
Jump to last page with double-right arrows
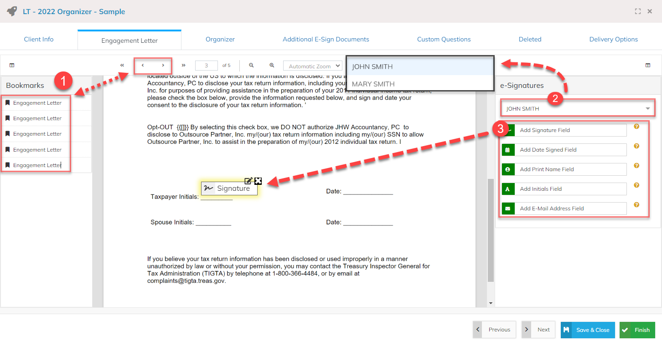[184, 66]
